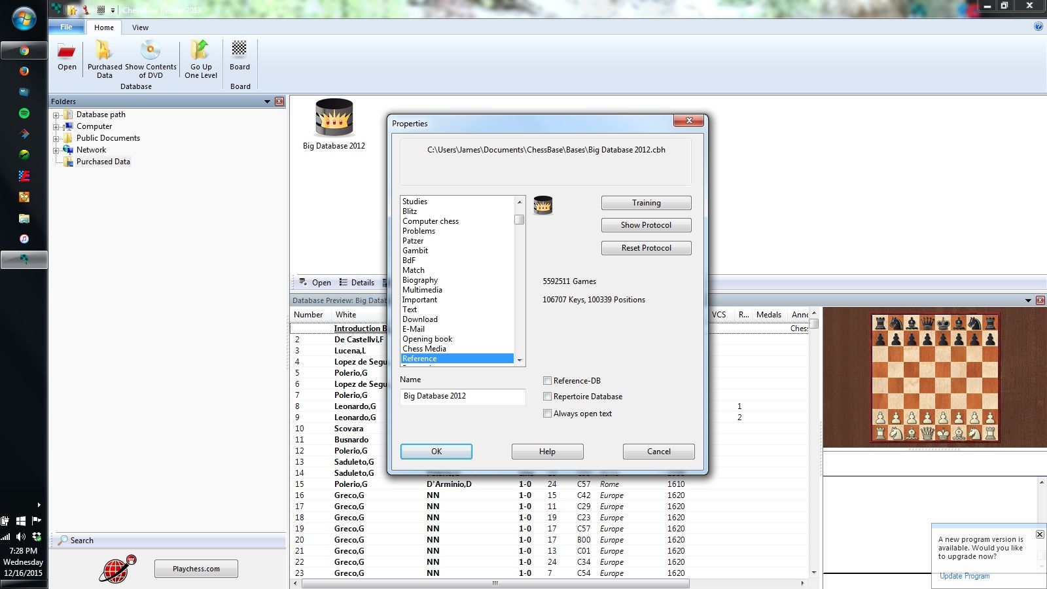1047x589 pixels.
Task: Cancel the Properties dialog
Action: (x=659, y=452)
